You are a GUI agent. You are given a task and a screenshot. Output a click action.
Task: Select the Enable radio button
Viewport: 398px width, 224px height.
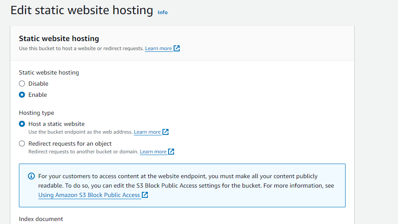click(22, 95)
